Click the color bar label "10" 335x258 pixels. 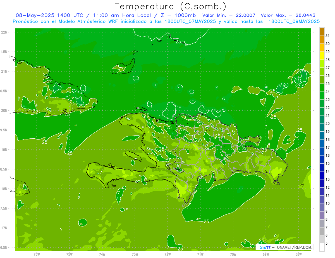click(x=327, y=204)
